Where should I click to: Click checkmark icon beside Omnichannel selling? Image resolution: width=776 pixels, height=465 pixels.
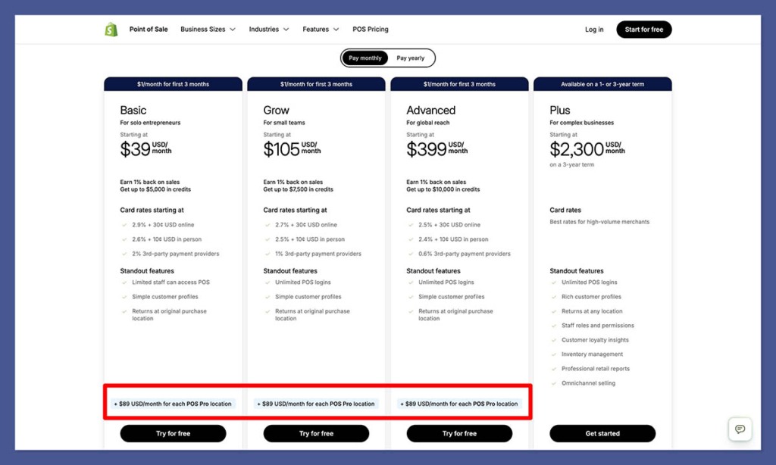click(553, 383)
